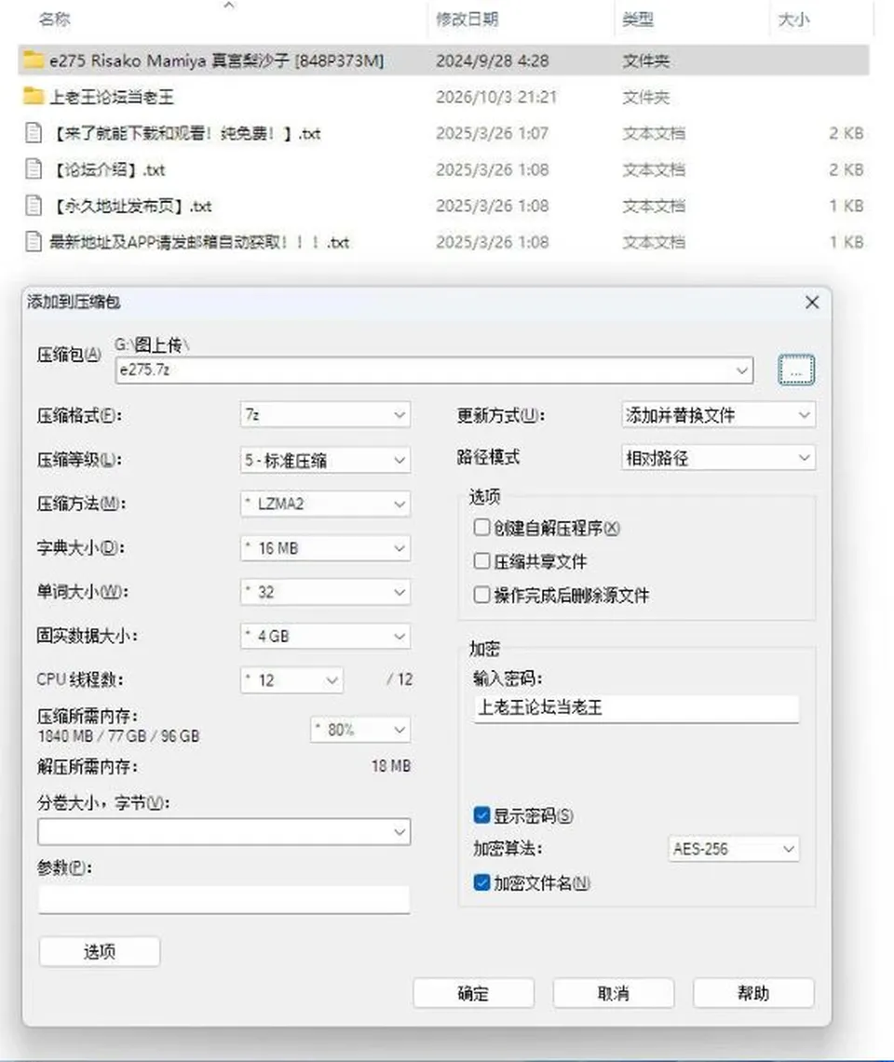Select the 【来了就能下载和观看！纯免费！】.txt file icon

point(34,133)
